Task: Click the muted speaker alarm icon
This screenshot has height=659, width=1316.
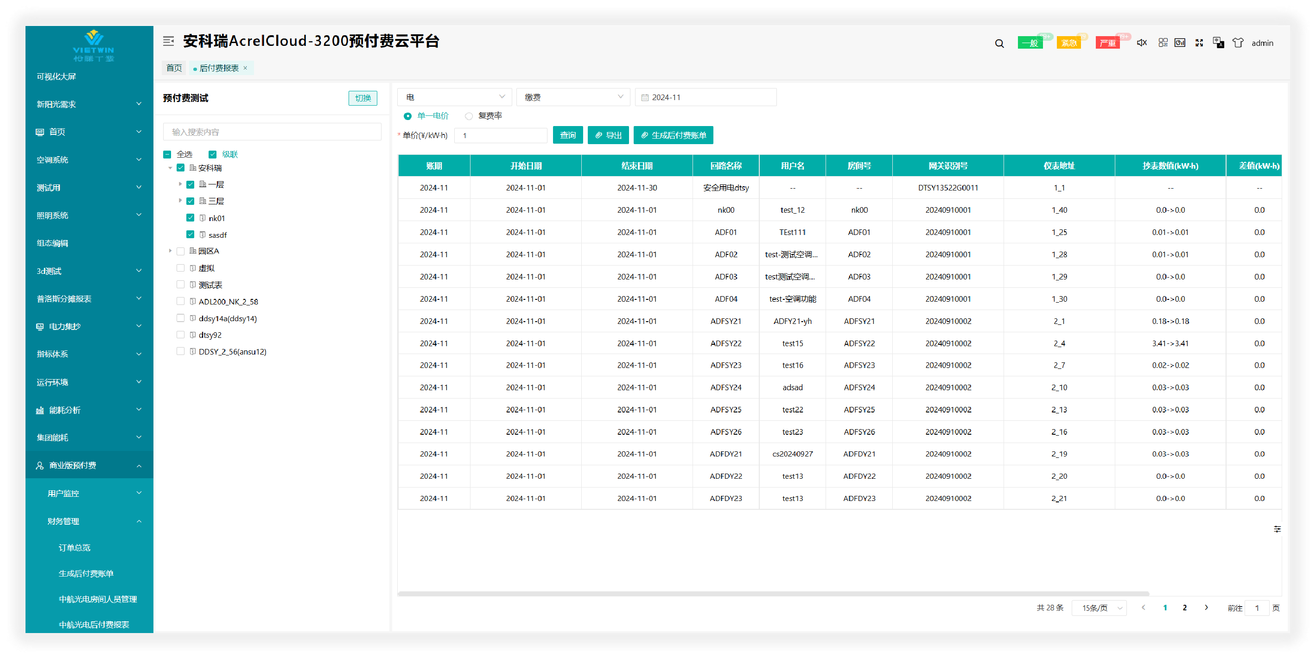Action: pos(1142,43)
